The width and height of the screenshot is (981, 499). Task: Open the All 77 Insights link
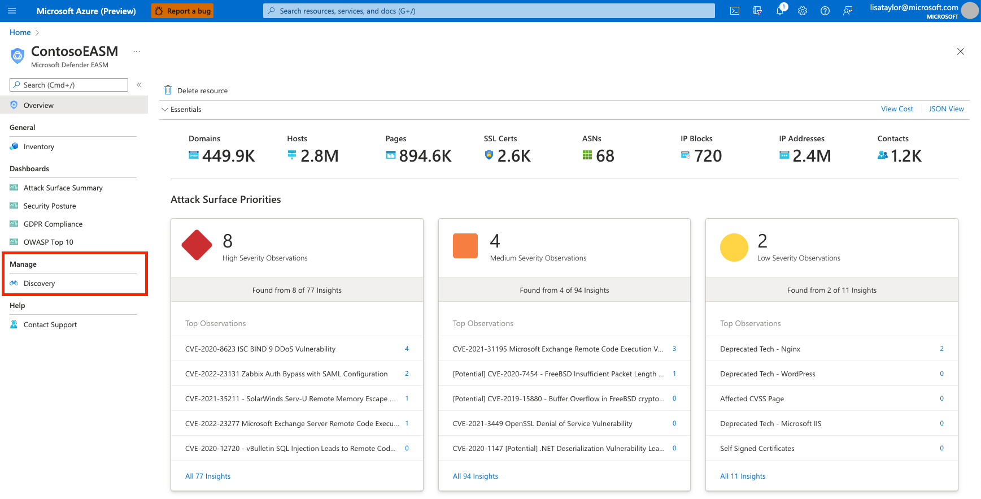click(x=207, y=476)
